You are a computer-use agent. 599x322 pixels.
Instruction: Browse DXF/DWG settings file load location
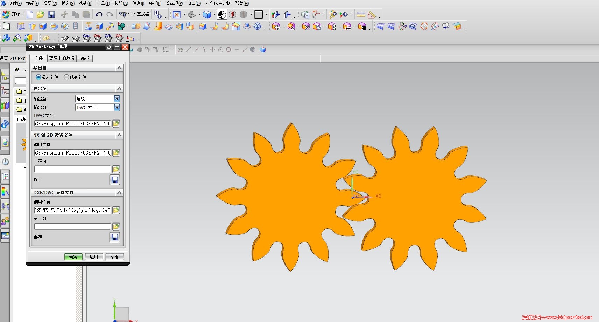click(116, 210)
